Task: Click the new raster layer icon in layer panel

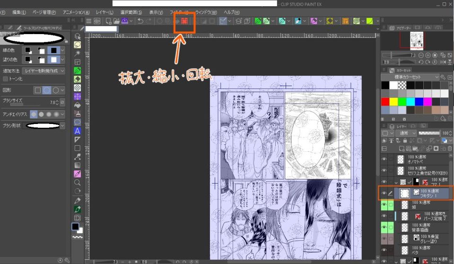Action: (x=402, y=149)
